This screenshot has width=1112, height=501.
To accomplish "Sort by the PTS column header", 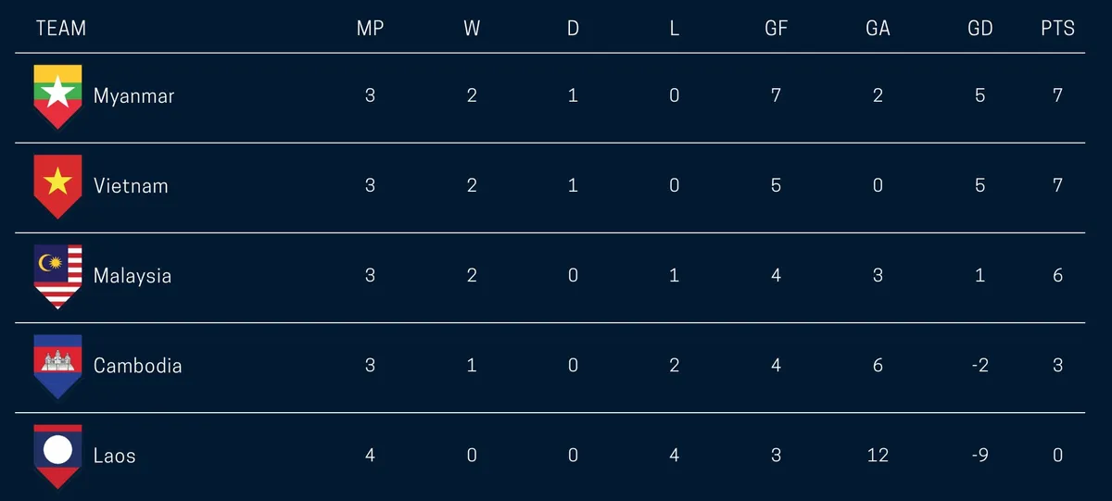I will click(1057, 29).
